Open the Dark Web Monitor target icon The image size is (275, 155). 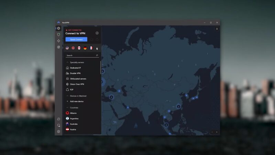click(x=58, y=47)
